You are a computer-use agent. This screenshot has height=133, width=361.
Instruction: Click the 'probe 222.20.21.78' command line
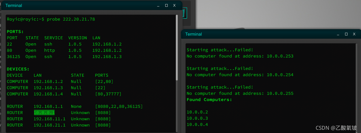coord(51,19)
